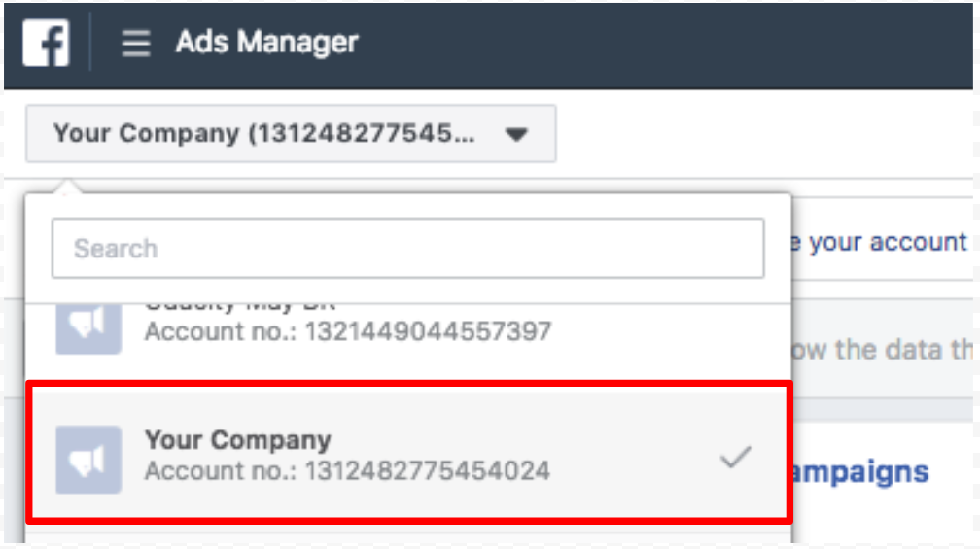Select the Your Company account name
The width and height of the screenshot is (980, 549).
click(238, 439)
